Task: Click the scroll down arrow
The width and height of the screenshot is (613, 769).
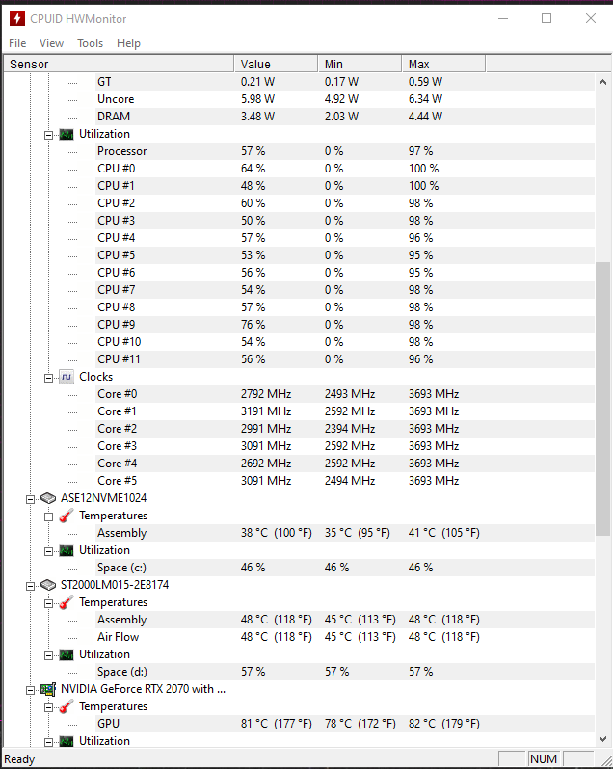Action: click(x=602, y=738)
